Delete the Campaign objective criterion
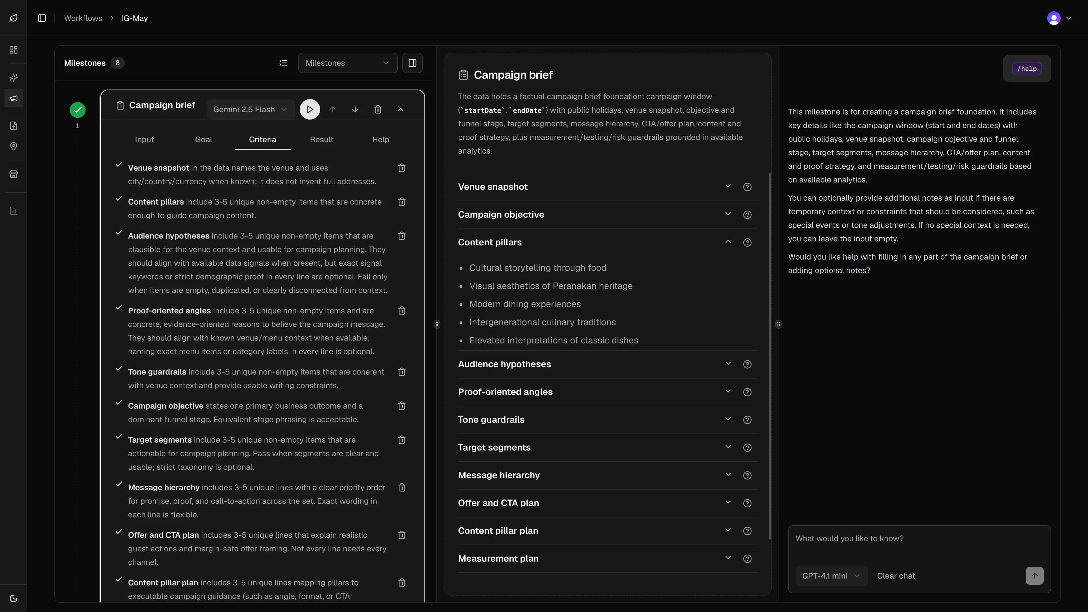The image size is (1088, 612). click(x=402, y=406)
